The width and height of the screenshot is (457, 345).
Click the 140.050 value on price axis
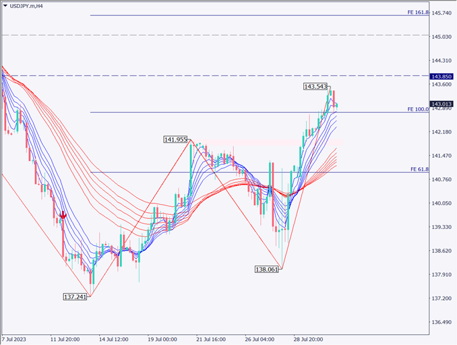pos(442,203)
